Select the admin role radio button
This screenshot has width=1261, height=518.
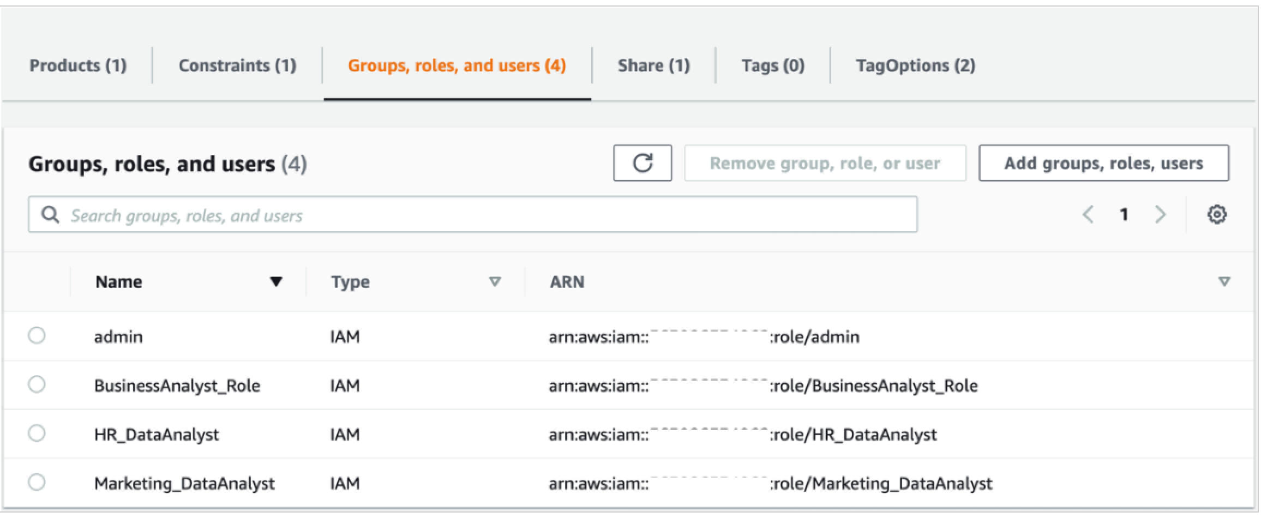37,336
